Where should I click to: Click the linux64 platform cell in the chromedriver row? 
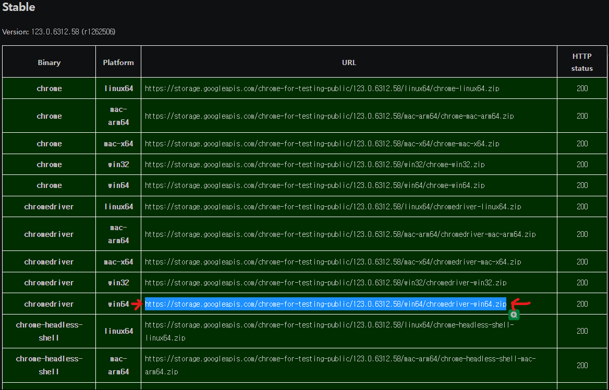tap(118, 207)
